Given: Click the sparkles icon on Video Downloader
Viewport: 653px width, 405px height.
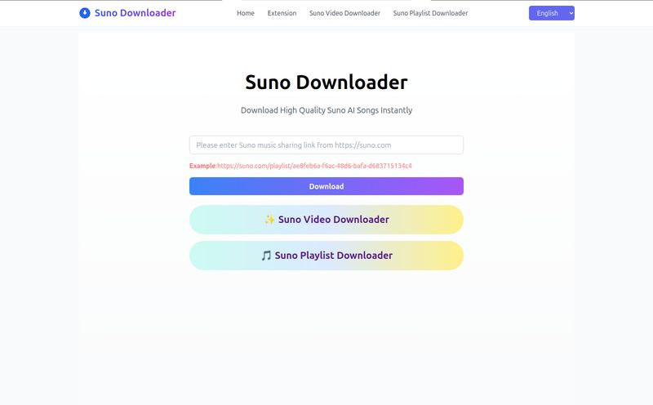Looking at the screenshot, I should pos(269,220).
